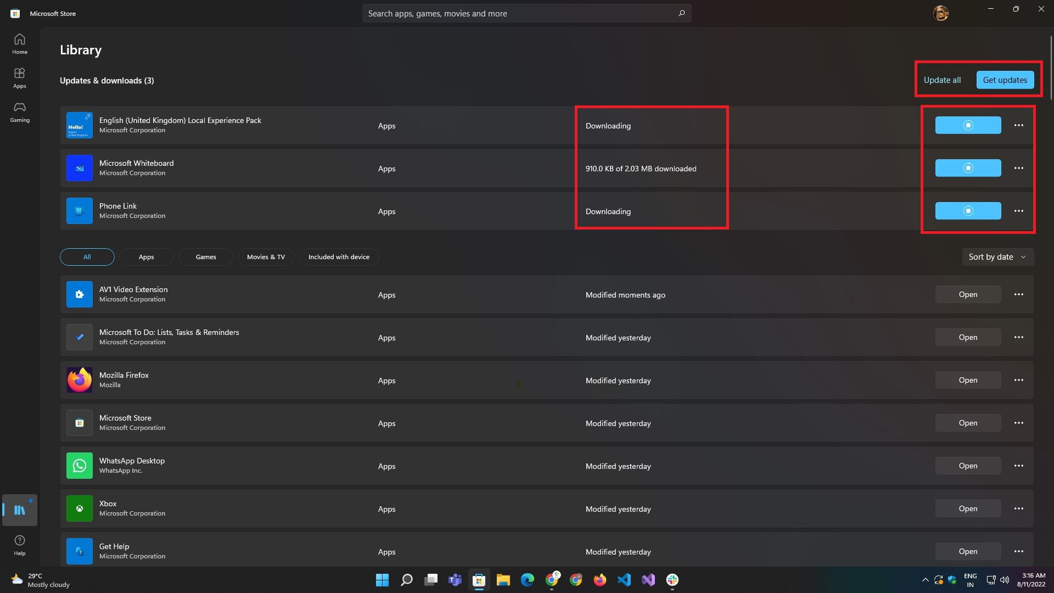The width and height of the screenshot is (1054, 593).
Task: Click the vertical scrollbar on the right
Action: (1051, 67)
